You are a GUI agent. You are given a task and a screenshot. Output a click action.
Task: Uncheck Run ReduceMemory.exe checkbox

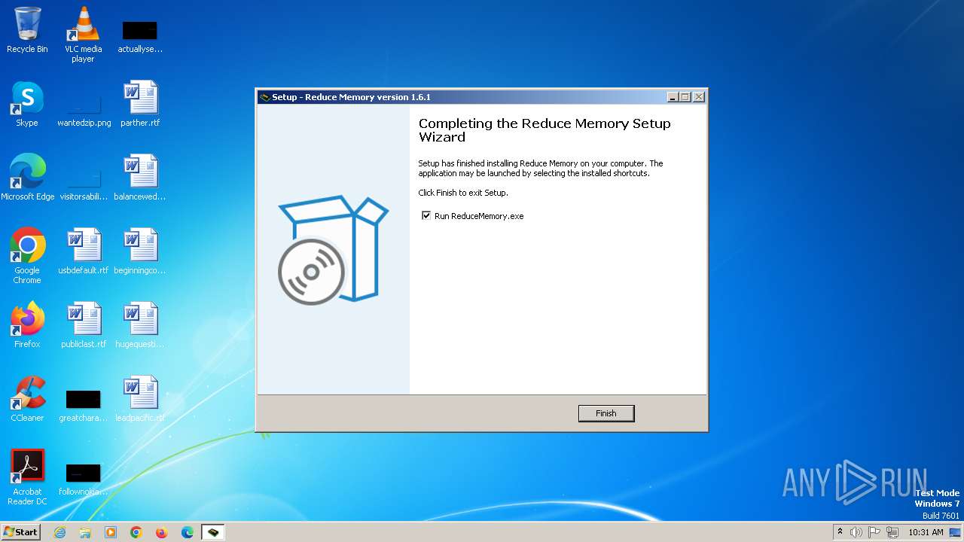426,216
